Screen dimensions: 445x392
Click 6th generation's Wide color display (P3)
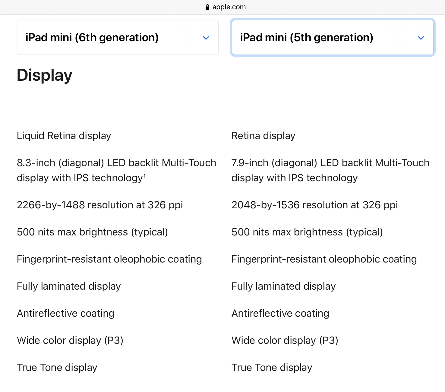click(x=70, y=341)
